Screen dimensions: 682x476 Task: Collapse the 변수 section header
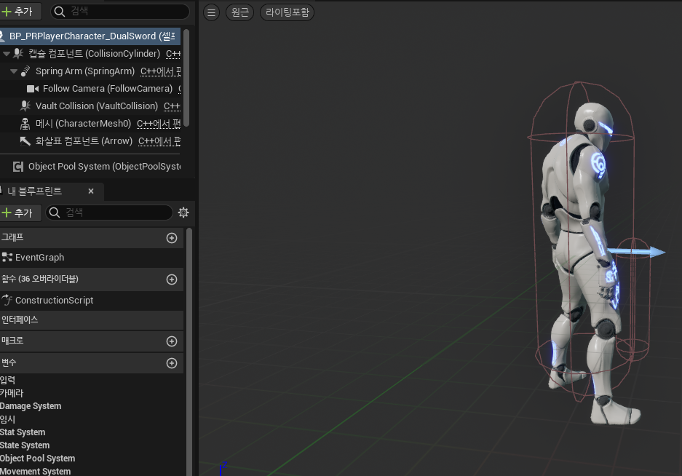coord(91,363)
